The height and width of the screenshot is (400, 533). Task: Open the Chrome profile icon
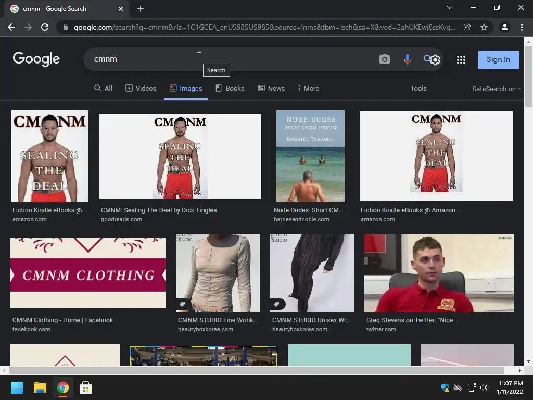505,27
